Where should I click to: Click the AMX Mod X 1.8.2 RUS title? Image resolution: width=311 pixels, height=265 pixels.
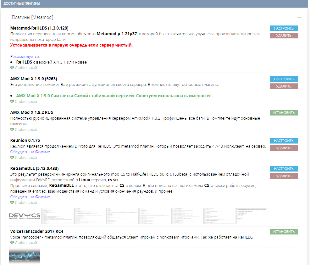(x=31, y=113)
